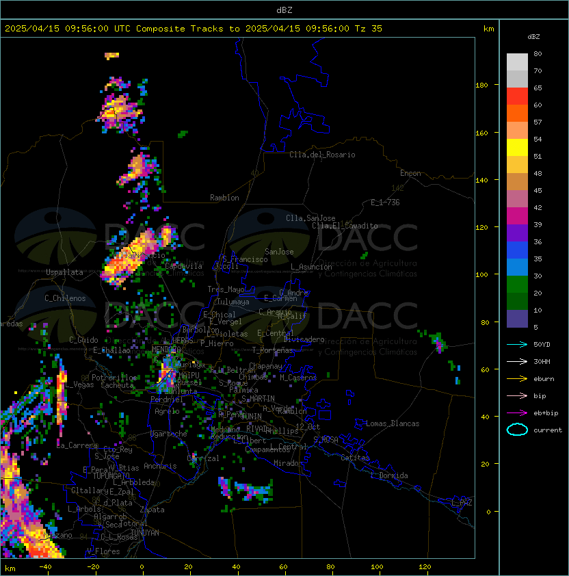Viewport: 569px width, 576px height.
Task: Click the E_1-736 map label
Action: click(385, 202)
